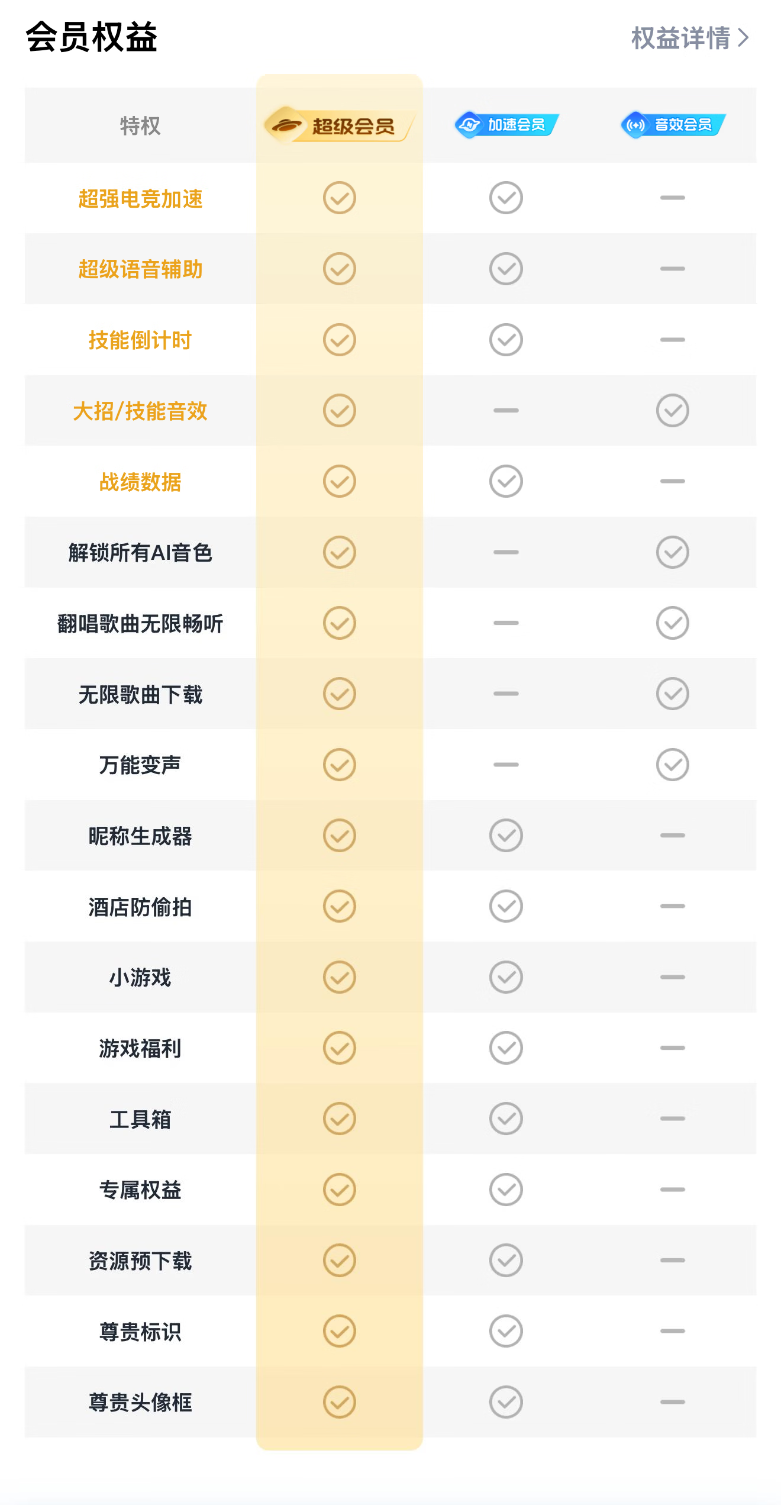Click the 超级会员 checkmark for 万能变声

pos(340,765)
